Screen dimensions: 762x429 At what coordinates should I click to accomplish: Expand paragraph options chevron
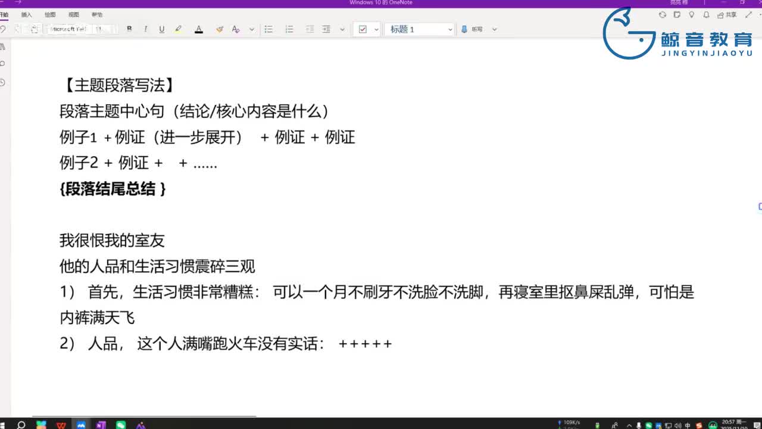point(342,29)
